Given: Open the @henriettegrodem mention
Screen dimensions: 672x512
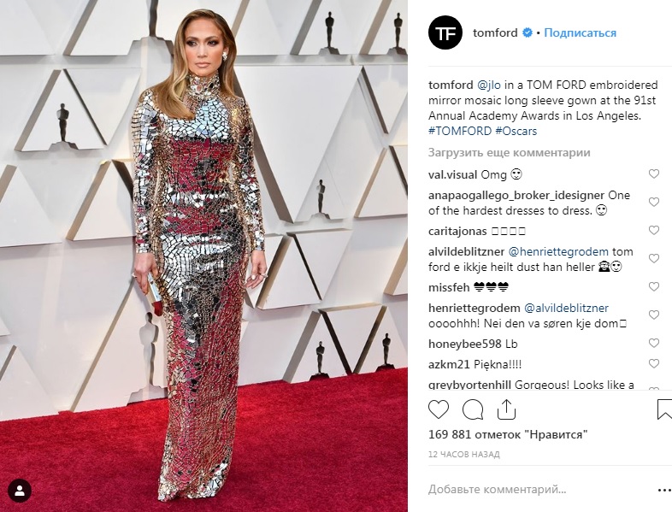Looking at the screenshot, I should (558, 251).
